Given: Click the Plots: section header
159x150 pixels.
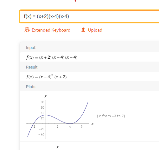Looking at the screenshot, I should (31, 87).
